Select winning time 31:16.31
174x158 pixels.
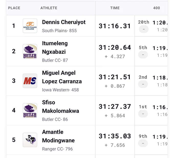coord(115,26)
